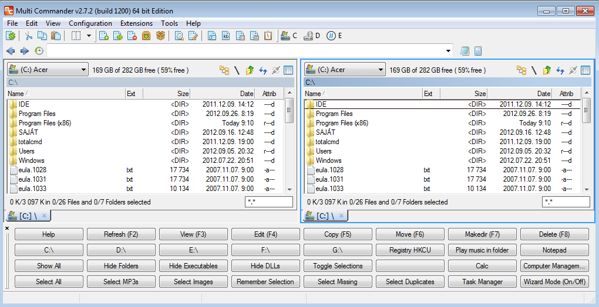The height and width of the screenshot is (307, 599).
Task: Click the calculate folder size sigma icon
Action: tap(212, 36)
